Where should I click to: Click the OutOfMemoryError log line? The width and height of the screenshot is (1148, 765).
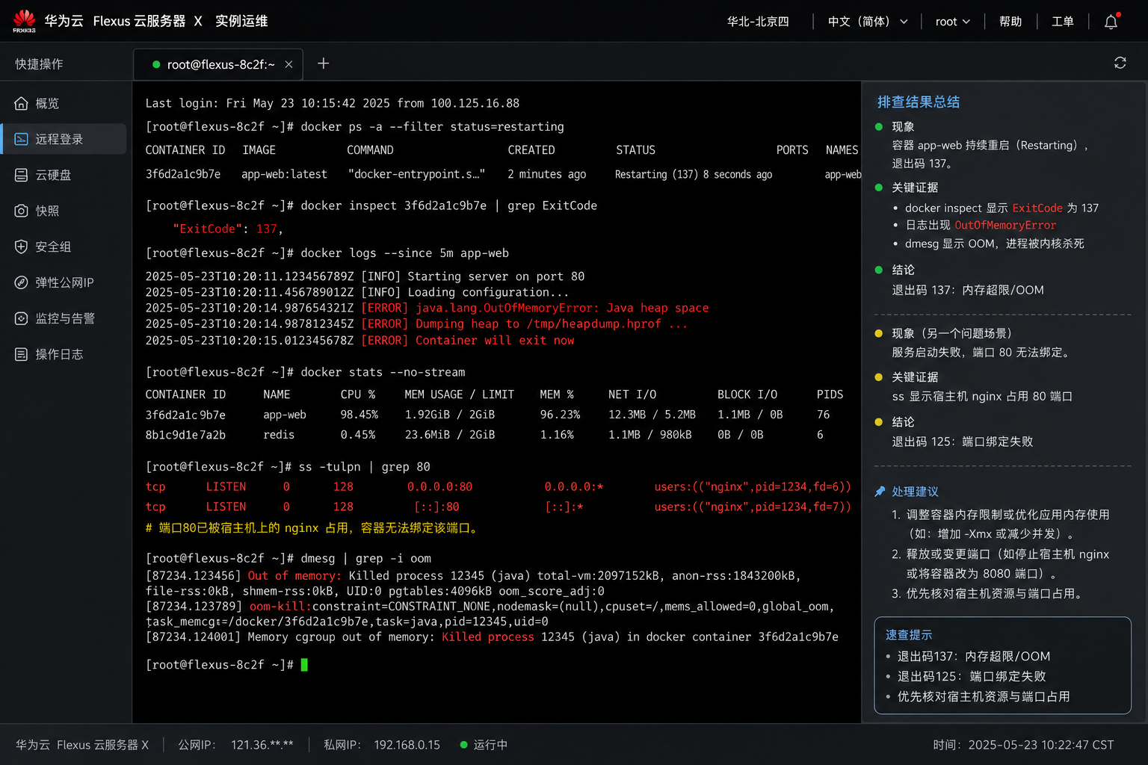(427, 308)
